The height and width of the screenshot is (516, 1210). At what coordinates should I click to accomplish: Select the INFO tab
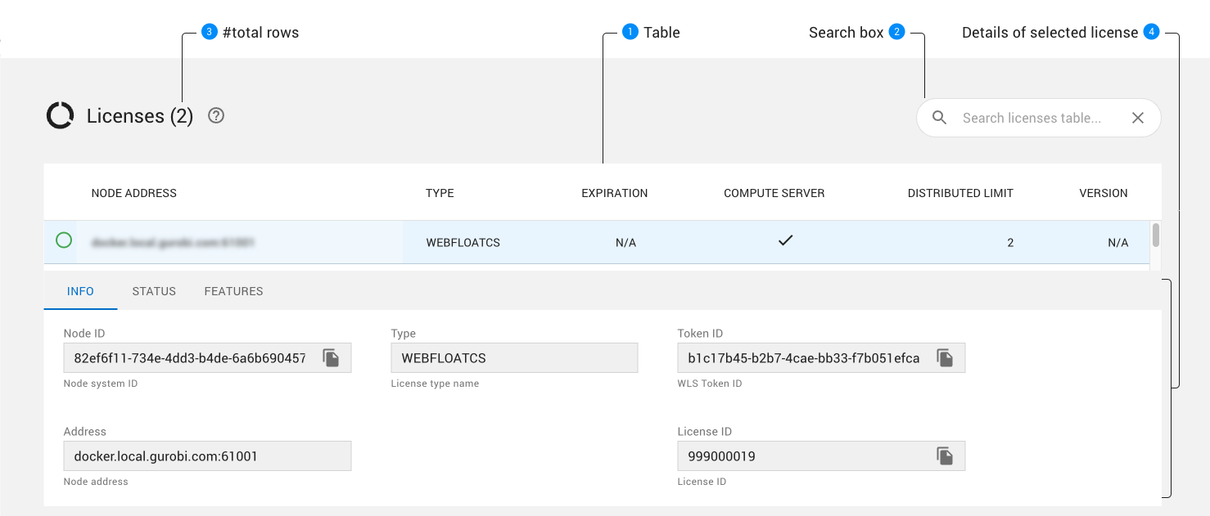click(x=80, y=291)
